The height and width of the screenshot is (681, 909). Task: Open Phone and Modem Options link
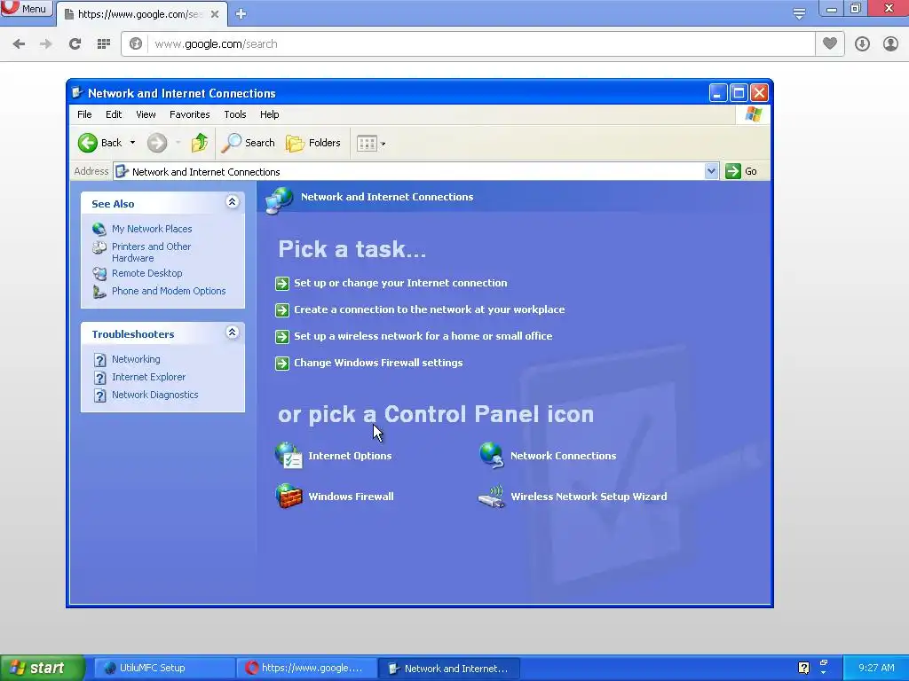click(x=169, y=291)
